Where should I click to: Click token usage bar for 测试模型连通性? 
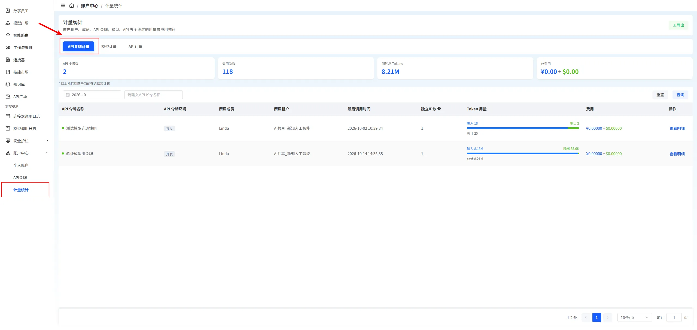click(523, 128)
